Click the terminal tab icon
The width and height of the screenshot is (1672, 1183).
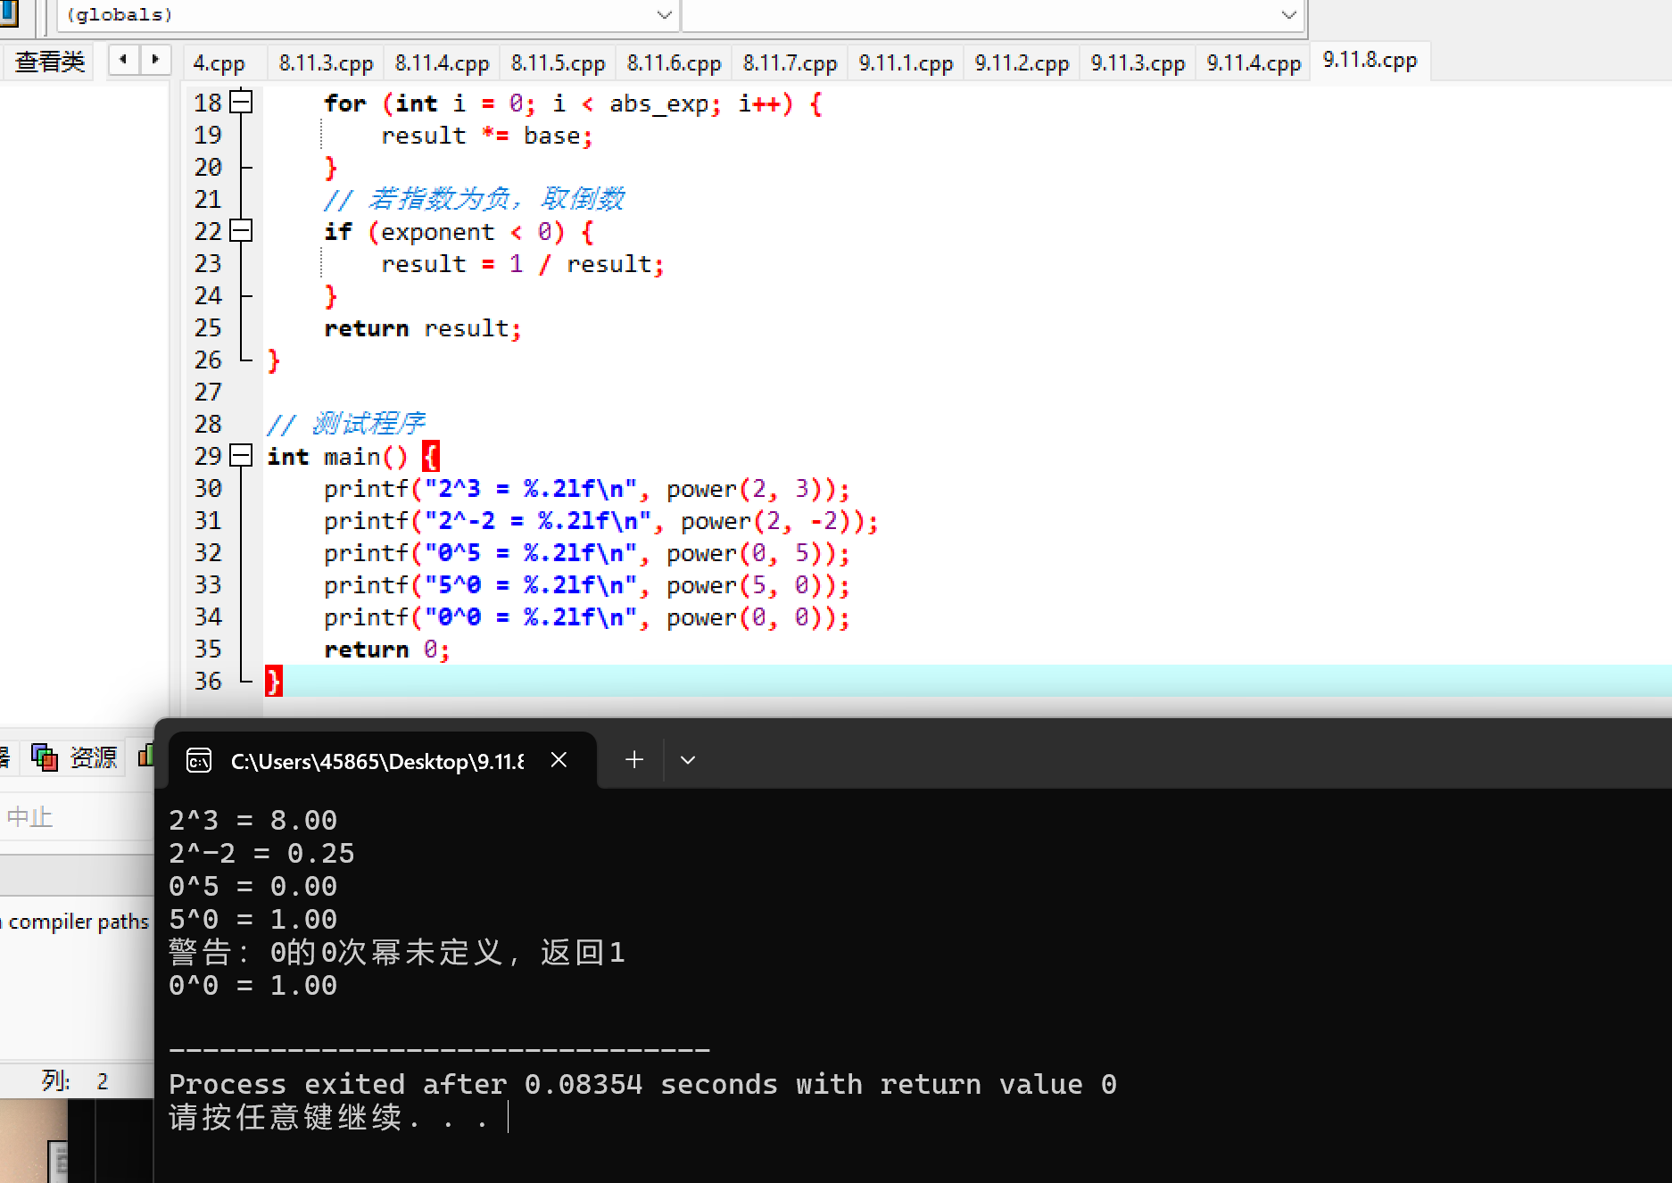point(199,760)
